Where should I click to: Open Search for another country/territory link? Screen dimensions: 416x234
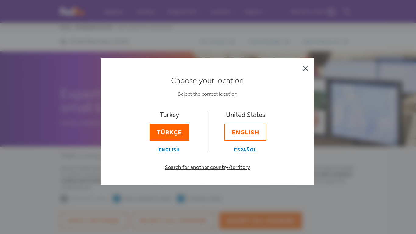[207, 167]
